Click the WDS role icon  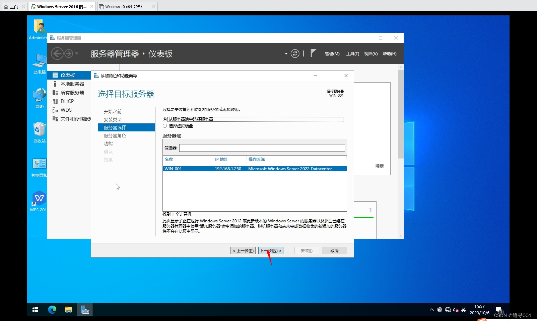point(55,110)
